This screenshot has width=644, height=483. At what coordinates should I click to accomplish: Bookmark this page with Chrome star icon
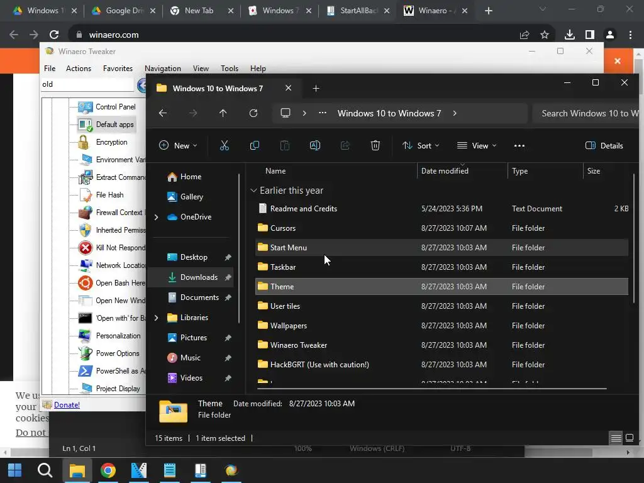545,35
